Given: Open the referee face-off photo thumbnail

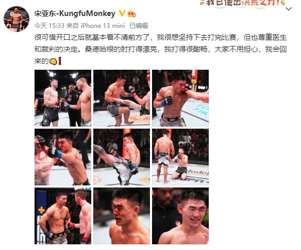Looking at the screenshot, I should tap(63, 98).
